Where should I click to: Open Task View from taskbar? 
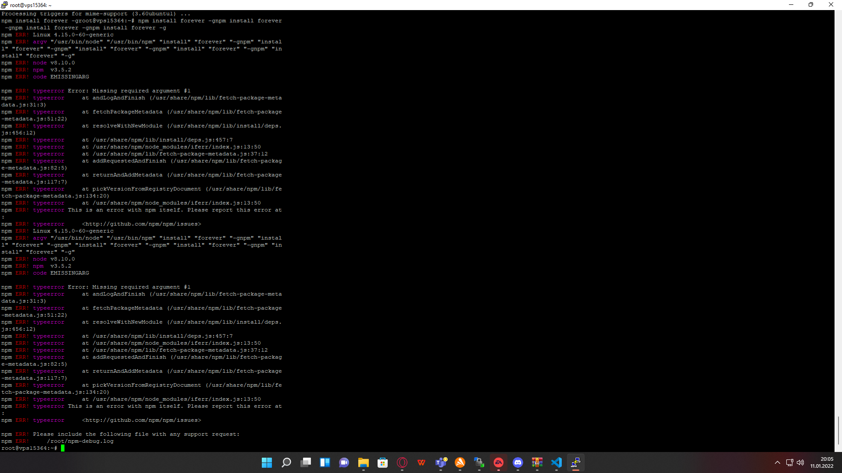tap(306, 462)
